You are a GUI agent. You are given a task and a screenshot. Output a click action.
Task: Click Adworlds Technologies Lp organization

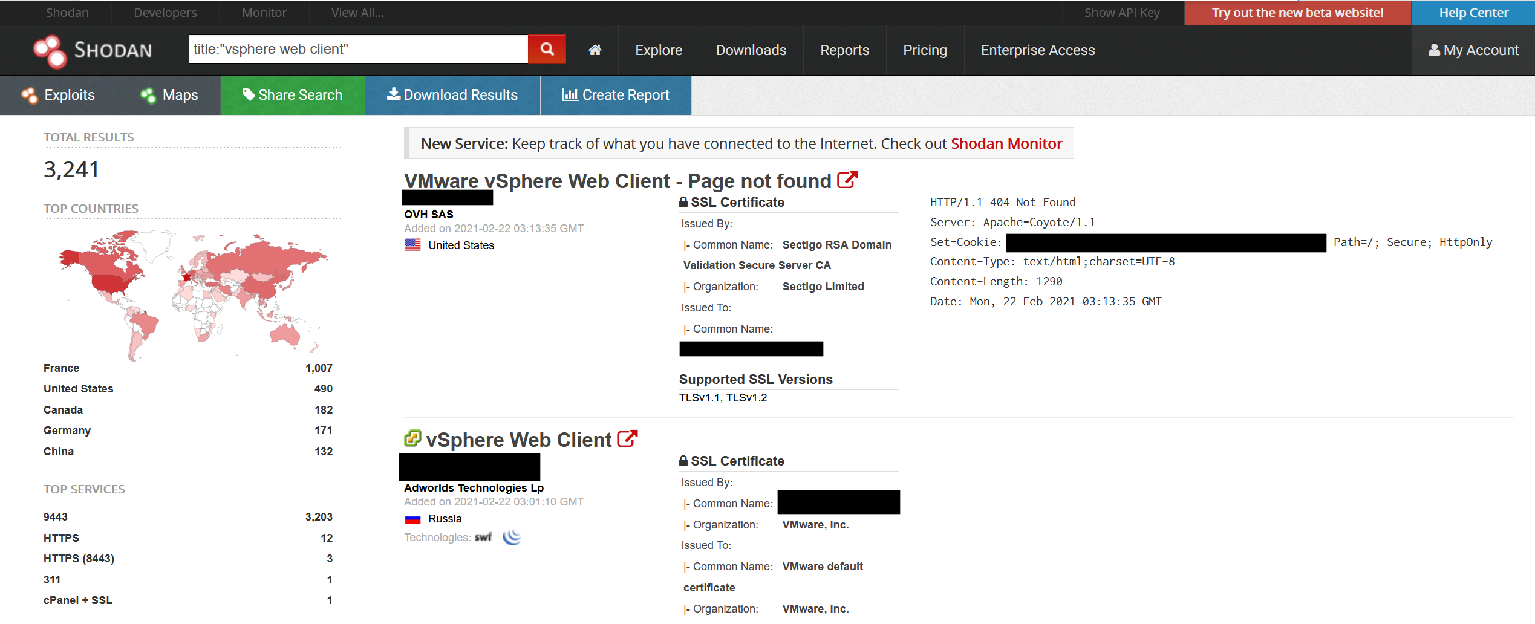[x=474, y=488]
